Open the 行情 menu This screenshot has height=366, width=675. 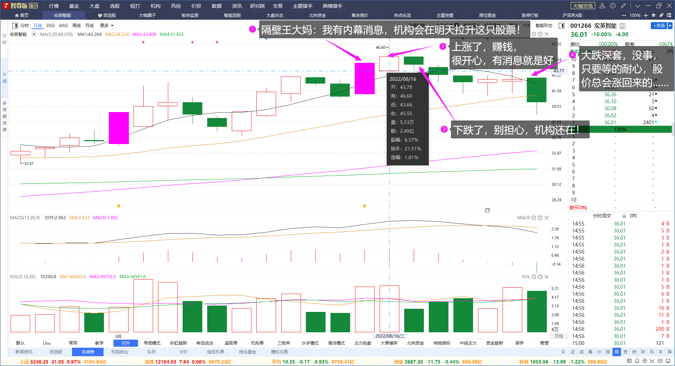point(54,6)
